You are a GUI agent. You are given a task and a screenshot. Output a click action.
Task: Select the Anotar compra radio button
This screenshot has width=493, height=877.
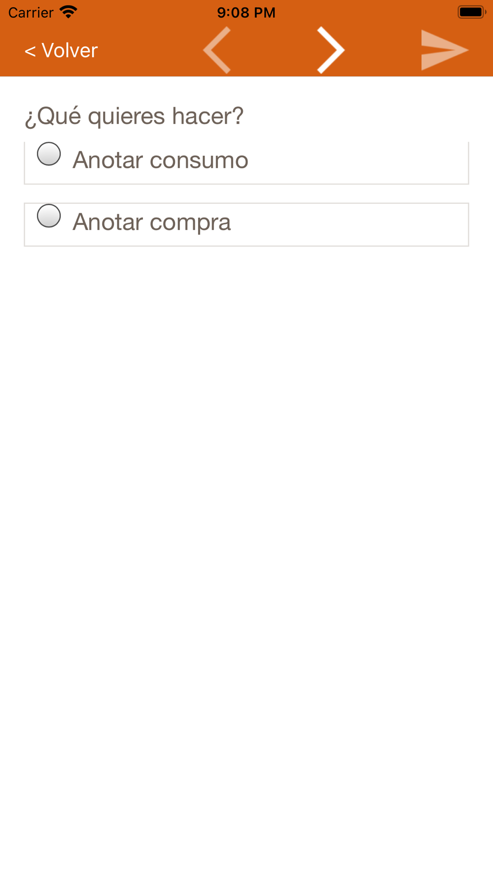coord(49,216)
